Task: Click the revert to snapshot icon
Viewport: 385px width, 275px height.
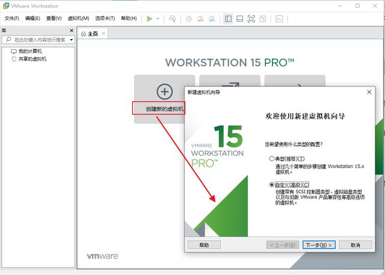Action: click(200, 19)
